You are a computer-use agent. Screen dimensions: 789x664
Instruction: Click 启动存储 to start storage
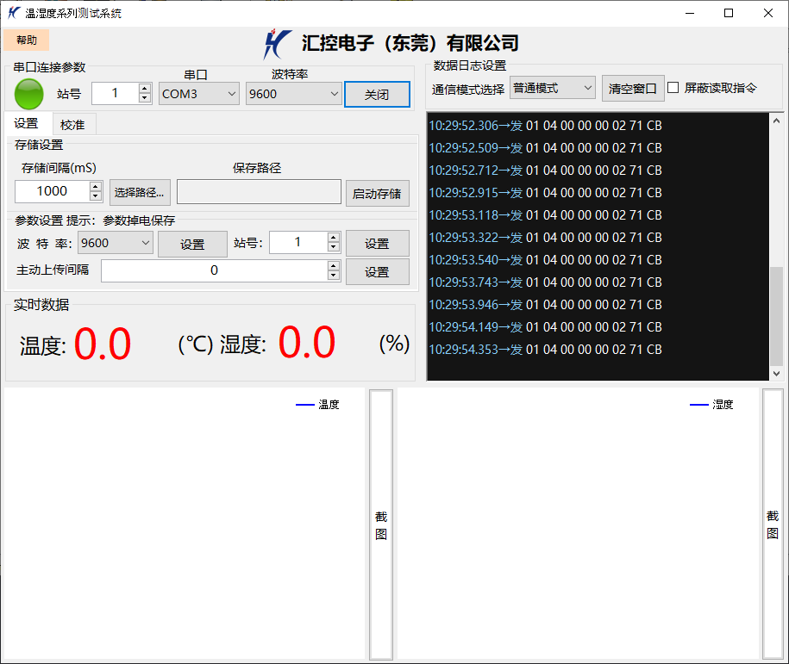[x=377, y=194]
